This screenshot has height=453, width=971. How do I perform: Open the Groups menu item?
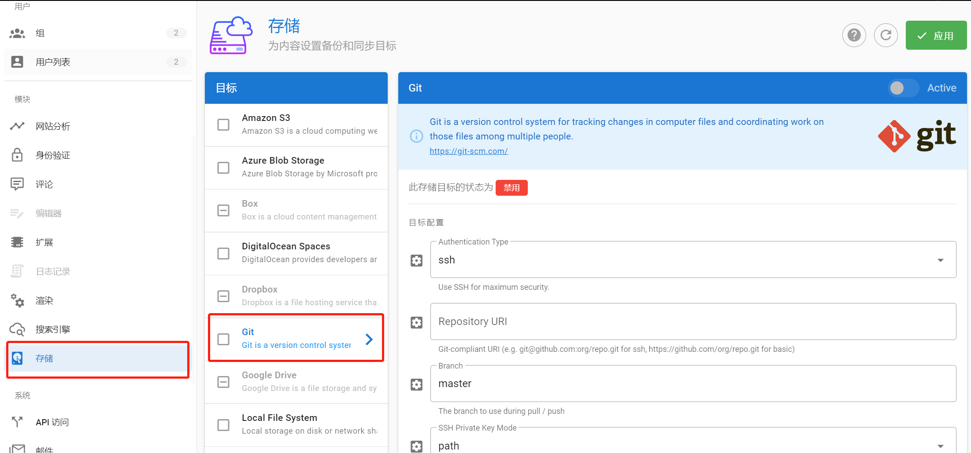[98, 33]
